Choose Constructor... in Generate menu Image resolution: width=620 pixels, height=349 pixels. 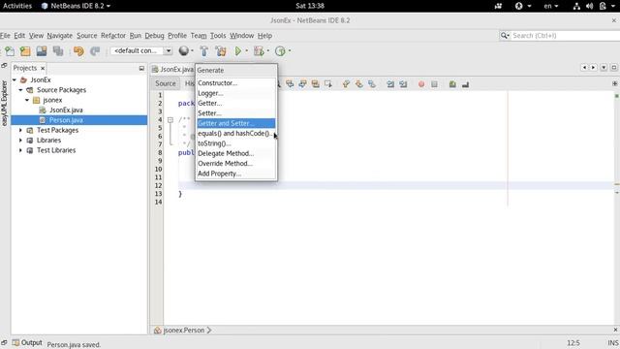point(236,83)
